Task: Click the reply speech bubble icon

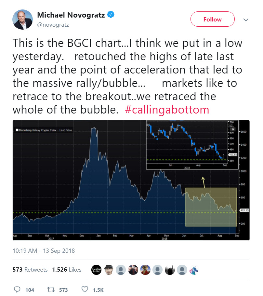Action: pyautogui.click(x=17, y=289)
